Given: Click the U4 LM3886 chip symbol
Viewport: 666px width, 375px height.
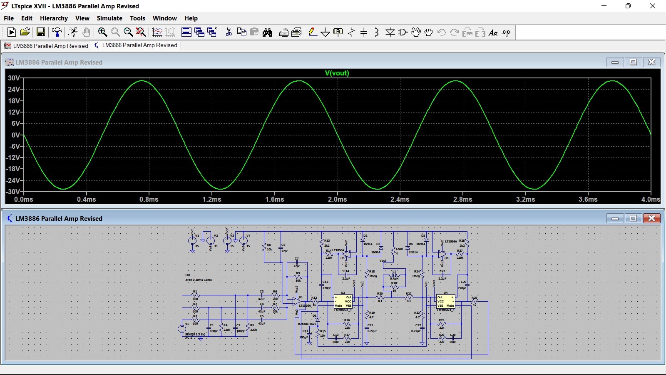Looking at the screenshot, I should point(445,302).
